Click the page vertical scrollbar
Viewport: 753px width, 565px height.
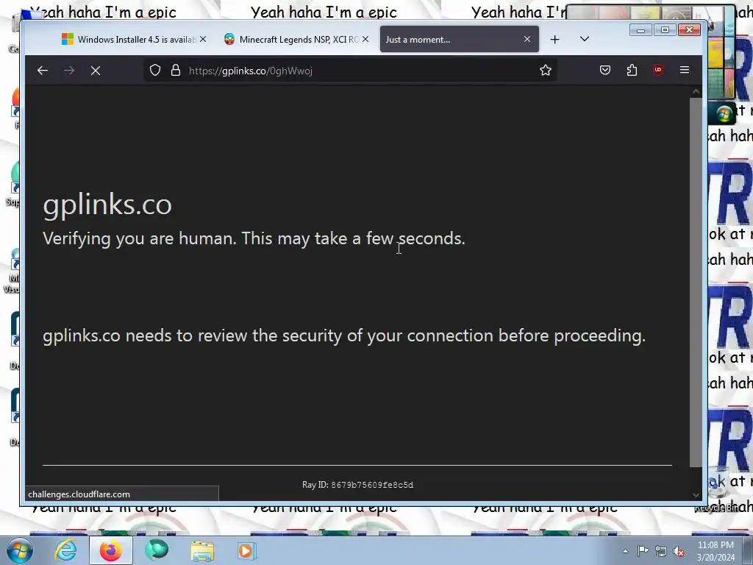[x=696, y=282]
